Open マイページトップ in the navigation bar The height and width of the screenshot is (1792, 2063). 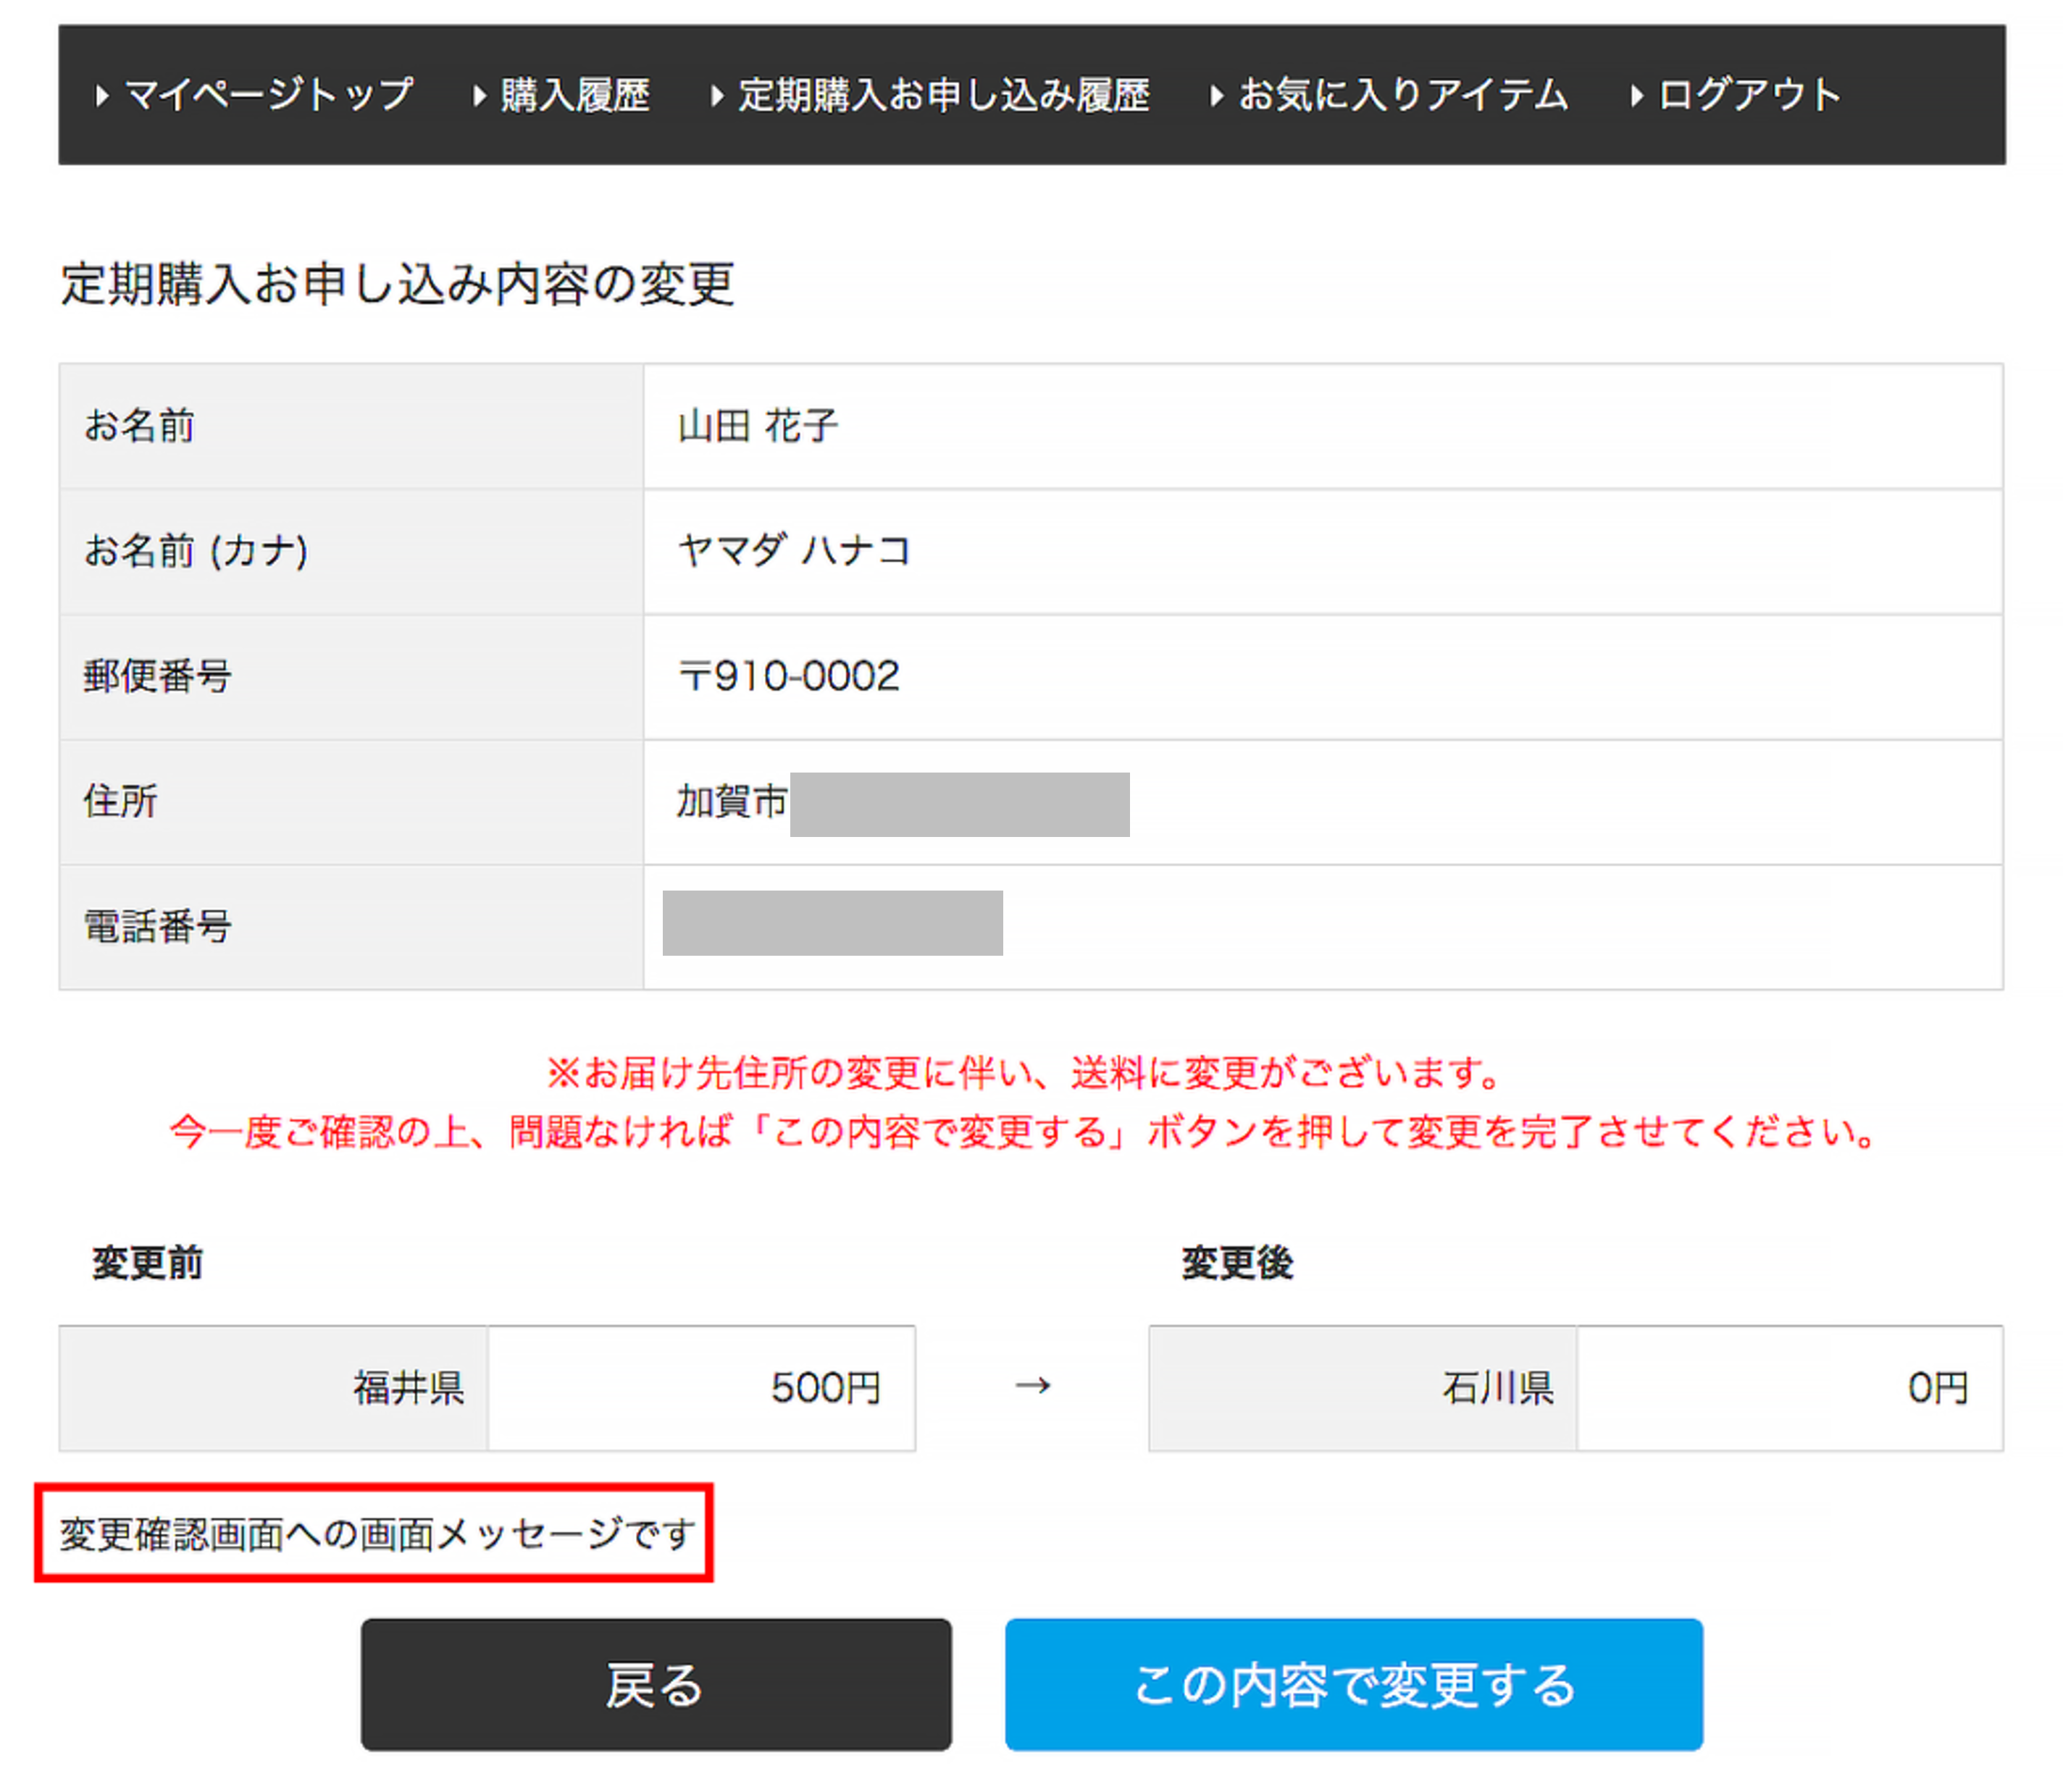(x=268, y=95)
